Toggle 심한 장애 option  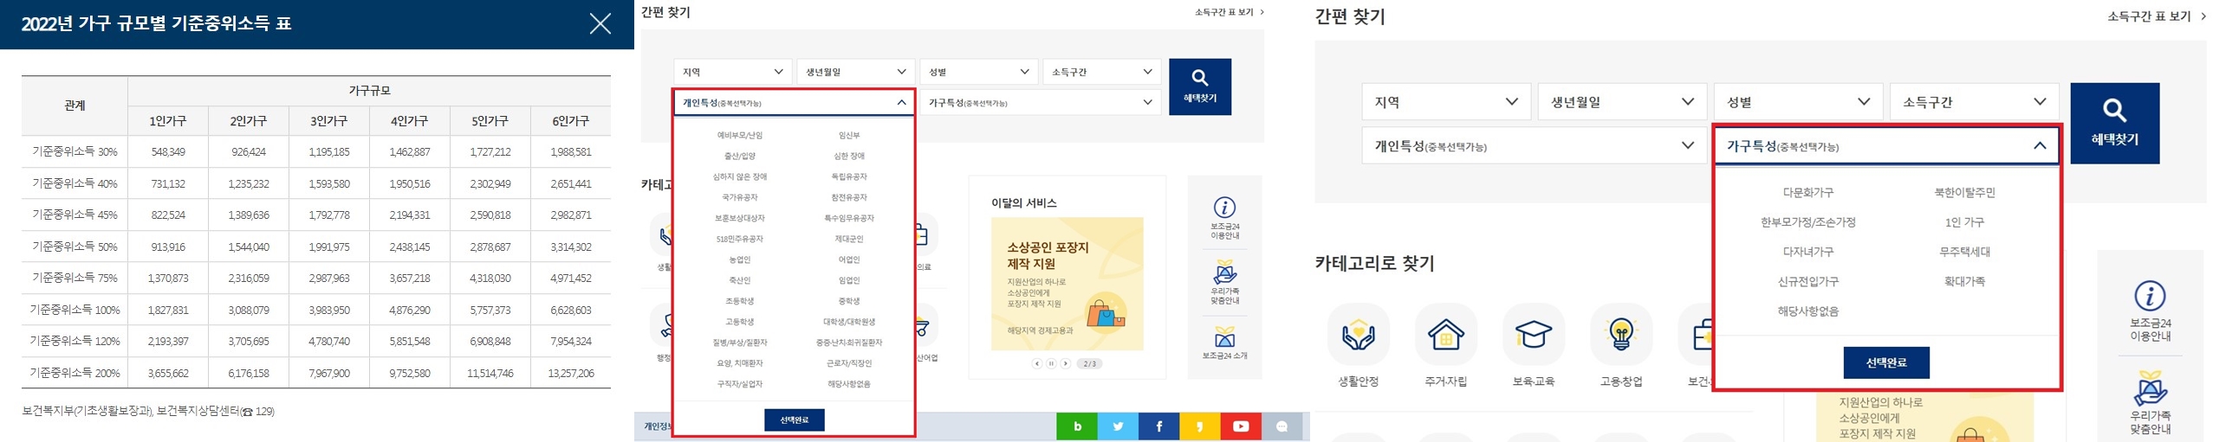click(x=849, y=157)
